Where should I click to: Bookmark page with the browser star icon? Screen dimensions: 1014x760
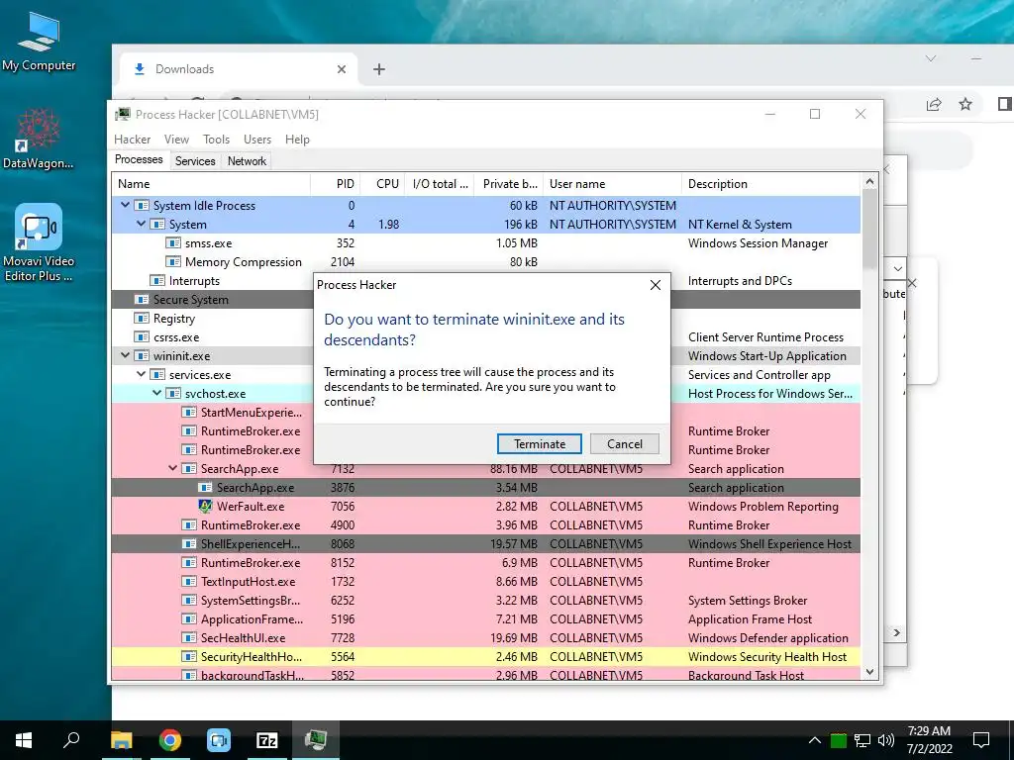coord(965,104)
